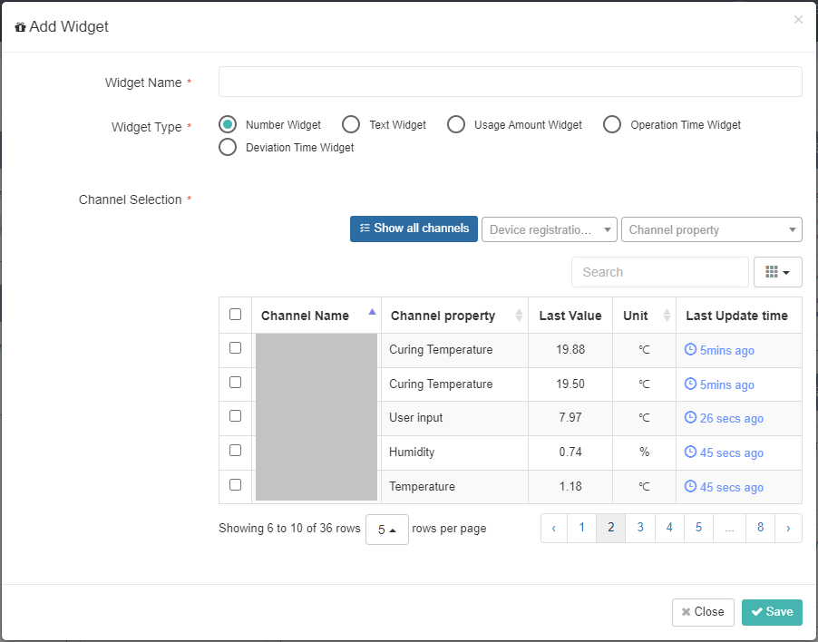Click the 7.97 value cell

tap(570, 418)
